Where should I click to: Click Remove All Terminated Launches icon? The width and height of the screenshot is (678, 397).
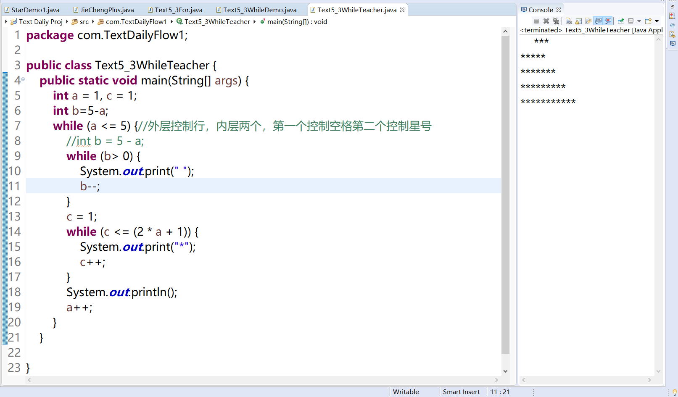coord(556,21)
